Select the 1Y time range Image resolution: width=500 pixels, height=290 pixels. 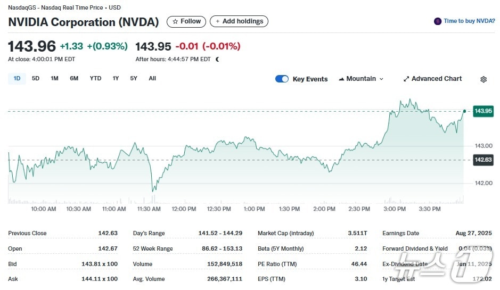(116, 78)
